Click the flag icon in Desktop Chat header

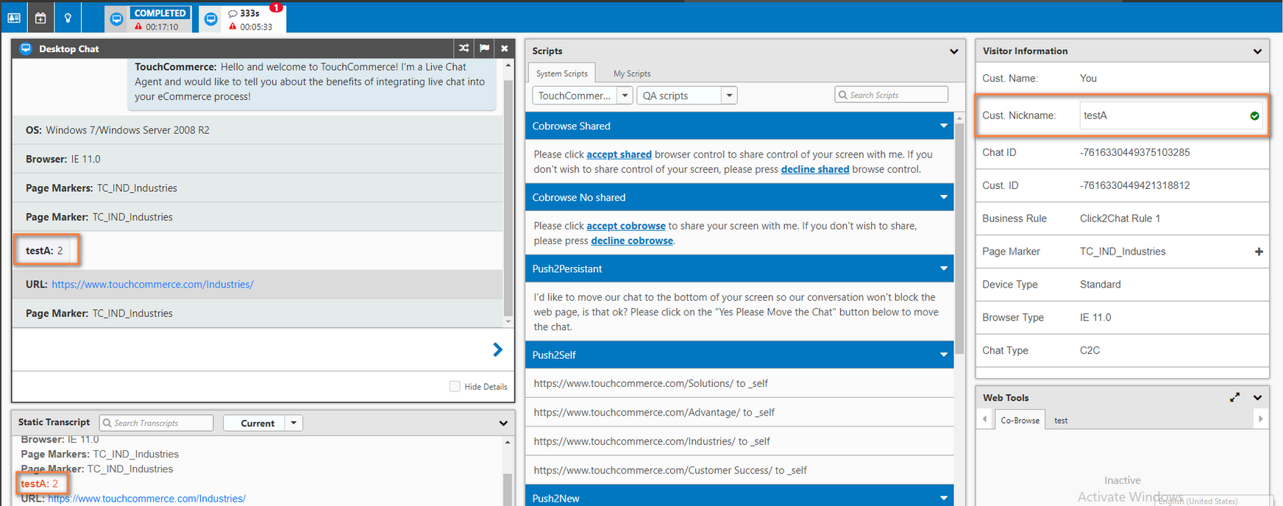click(484, 49)
